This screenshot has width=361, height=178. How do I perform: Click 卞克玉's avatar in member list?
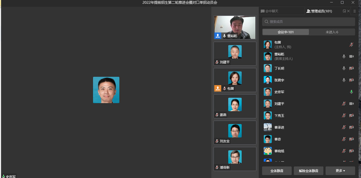(267, 116)
